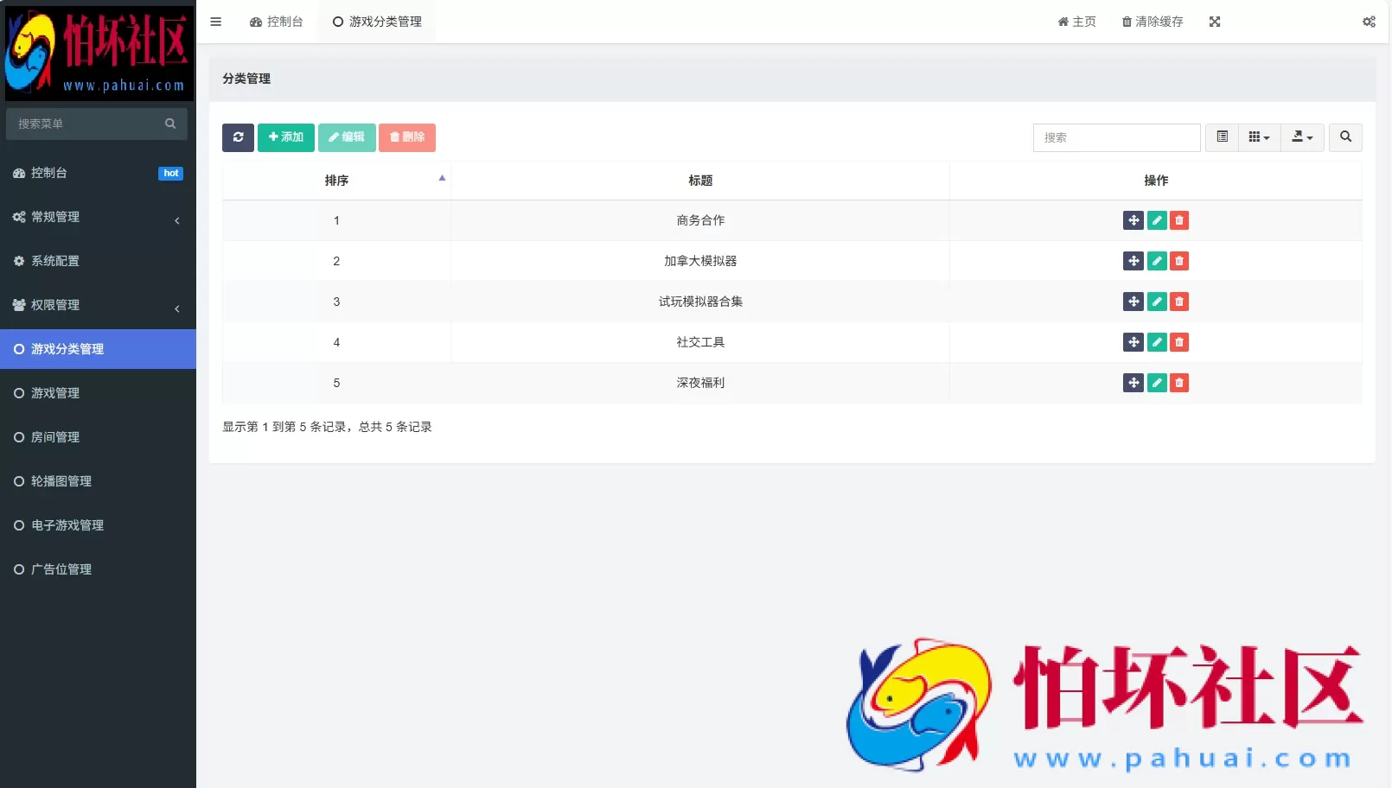The height and width of the screenshot is (788, 1392).
Task: Open the edit pencil icon for 深夜福利
Action: [1156, 383]
